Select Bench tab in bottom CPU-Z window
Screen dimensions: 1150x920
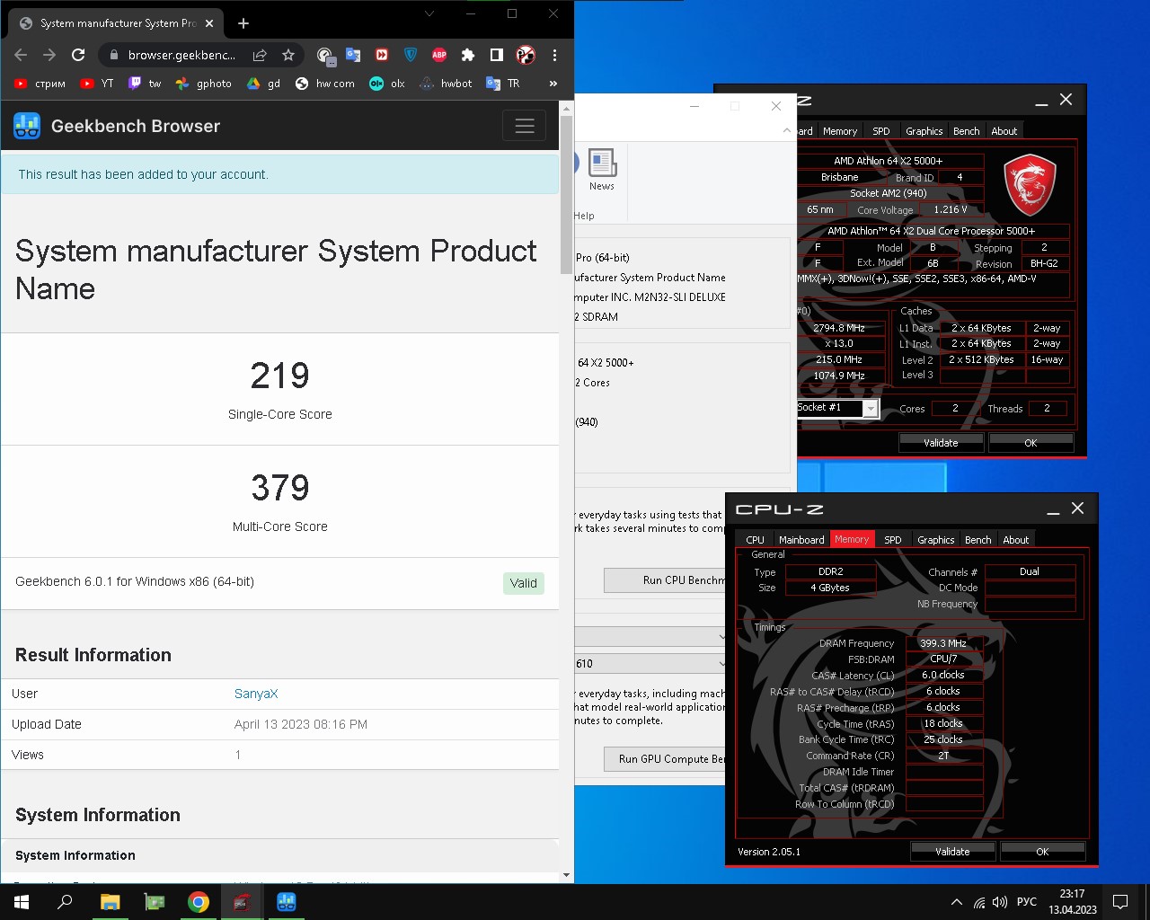tap(978, 540)
